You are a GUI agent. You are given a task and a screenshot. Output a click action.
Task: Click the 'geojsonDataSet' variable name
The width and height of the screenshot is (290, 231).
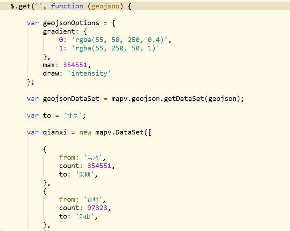(71, 99)
